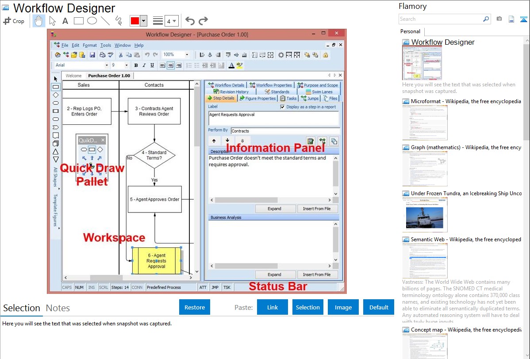This screenshot has height=359, width=530.
Task: Open the Tools menu
Action: [105, 45]
